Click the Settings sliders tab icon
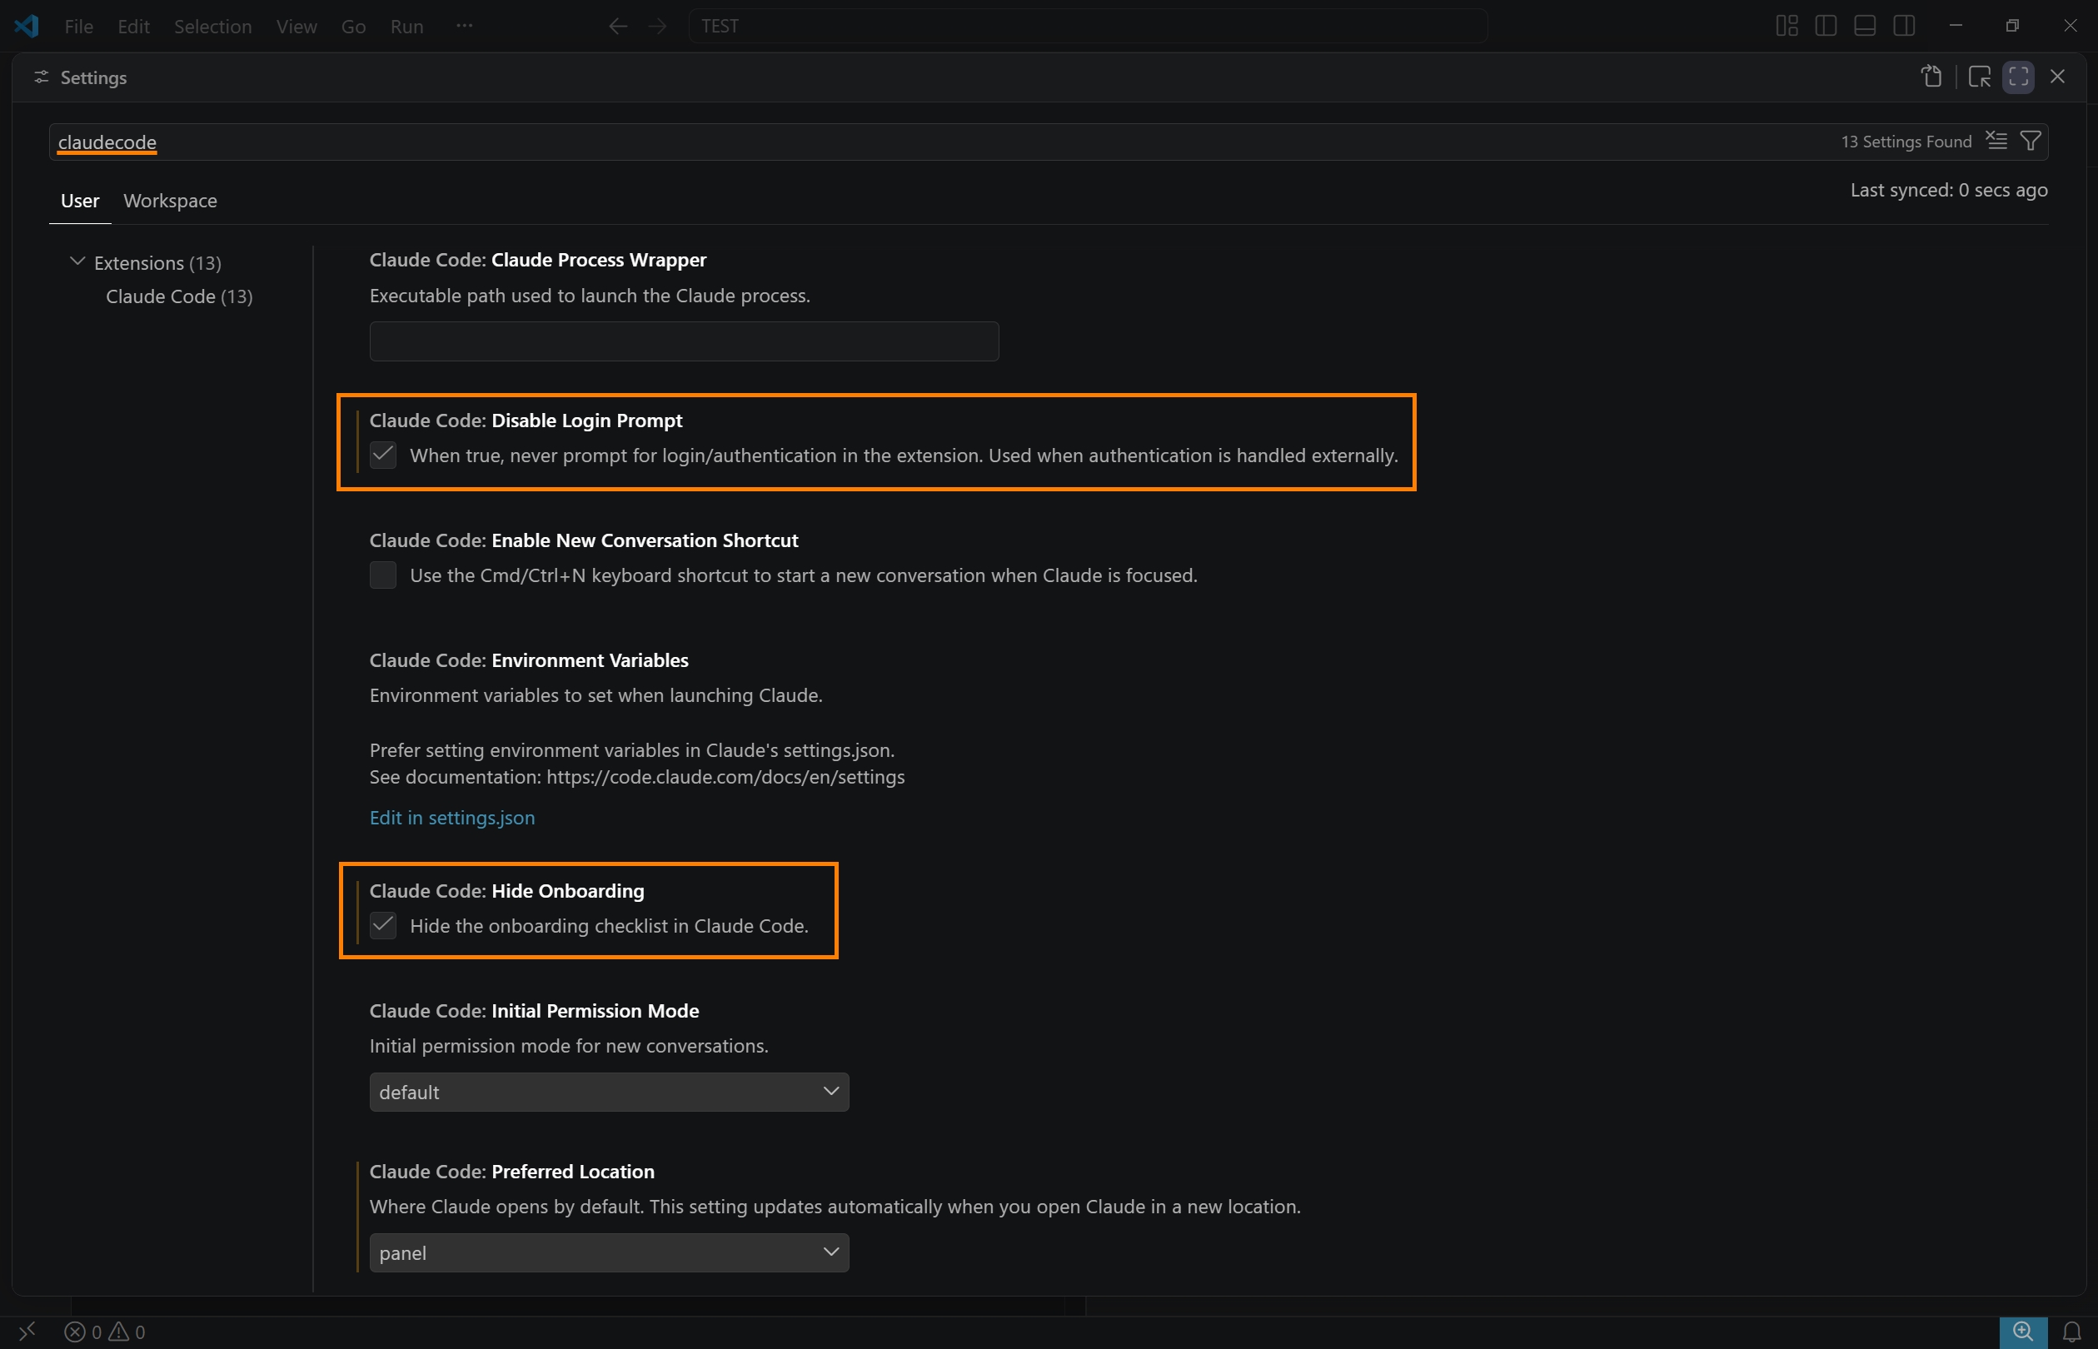This screenshot has height=1349, width=2098. [x=41, y=78]
